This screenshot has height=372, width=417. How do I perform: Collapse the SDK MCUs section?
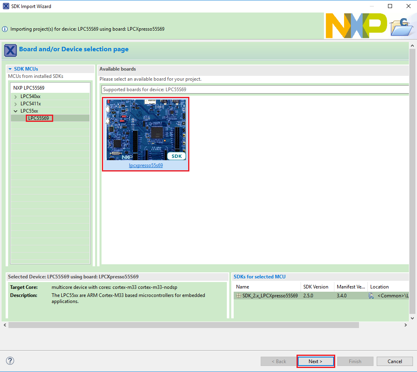10,69
